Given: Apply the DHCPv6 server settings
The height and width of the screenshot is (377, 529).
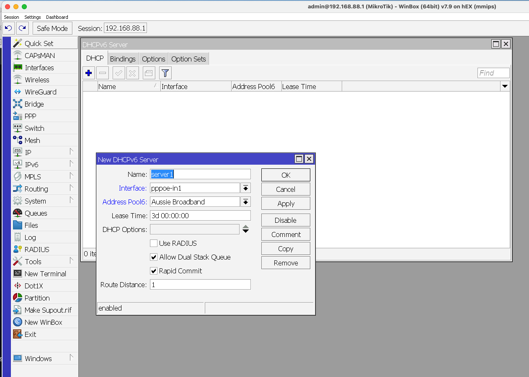Looking at the screenshot, I should pos(286,203).
